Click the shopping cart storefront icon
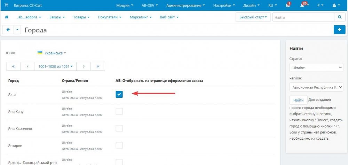The image size is (348, 165). [6, 6]
